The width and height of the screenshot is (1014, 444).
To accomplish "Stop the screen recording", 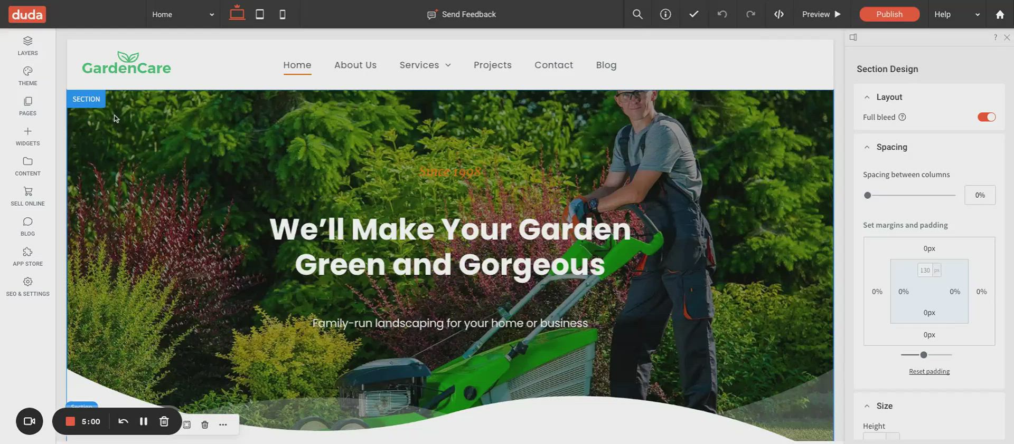I will coord(70,421).
